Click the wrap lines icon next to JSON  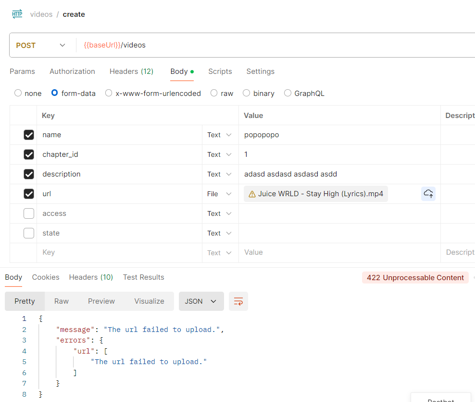(x=238, y=301)
